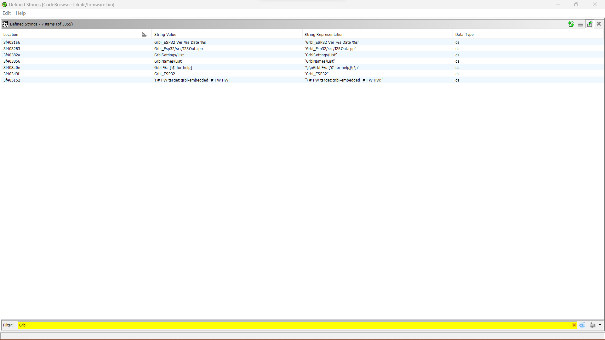Click string value Grbl %s ['$' for help]

click(173, 67)
